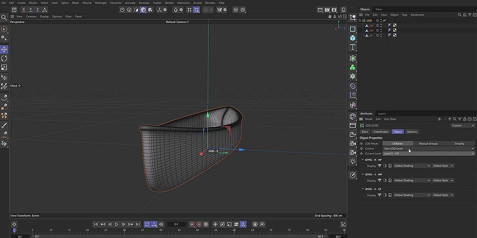
Task: Set LOD Mode to Children
Action: 397,144
